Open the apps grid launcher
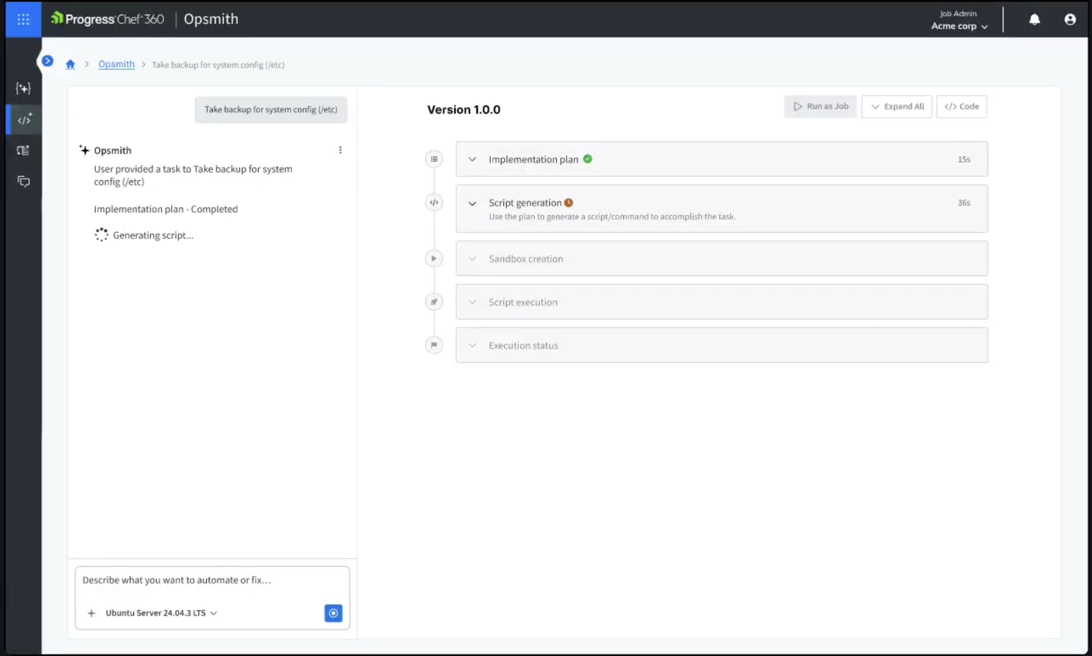This screenshot has width=1092, height=656. pyautogui.click(x=23, y=19)
